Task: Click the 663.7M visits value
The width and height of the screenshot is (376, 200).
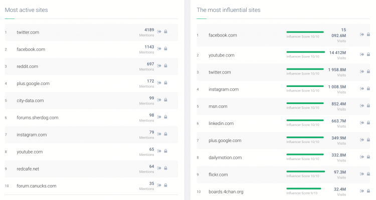Action: coord(338,121)
